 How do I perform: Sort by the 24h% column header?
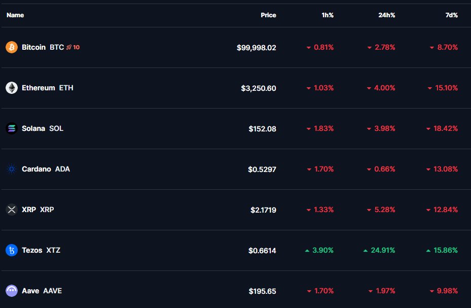tap(387, 15)
